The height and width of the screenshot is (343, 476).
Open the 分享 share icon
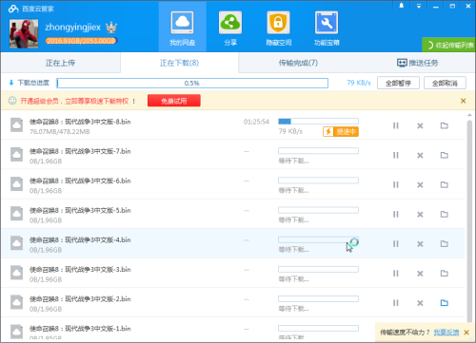[x=230, y=23]
